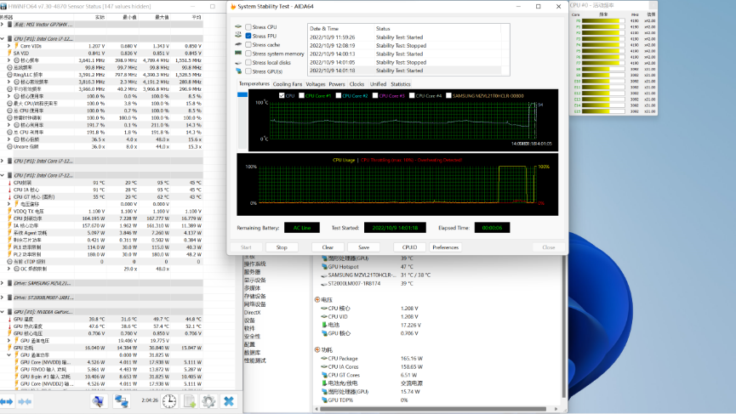The height and width of the screenshot is (414, 736).
Task: Click the HWiNFO settings gear icon
Action: click(x=208, y=401)
